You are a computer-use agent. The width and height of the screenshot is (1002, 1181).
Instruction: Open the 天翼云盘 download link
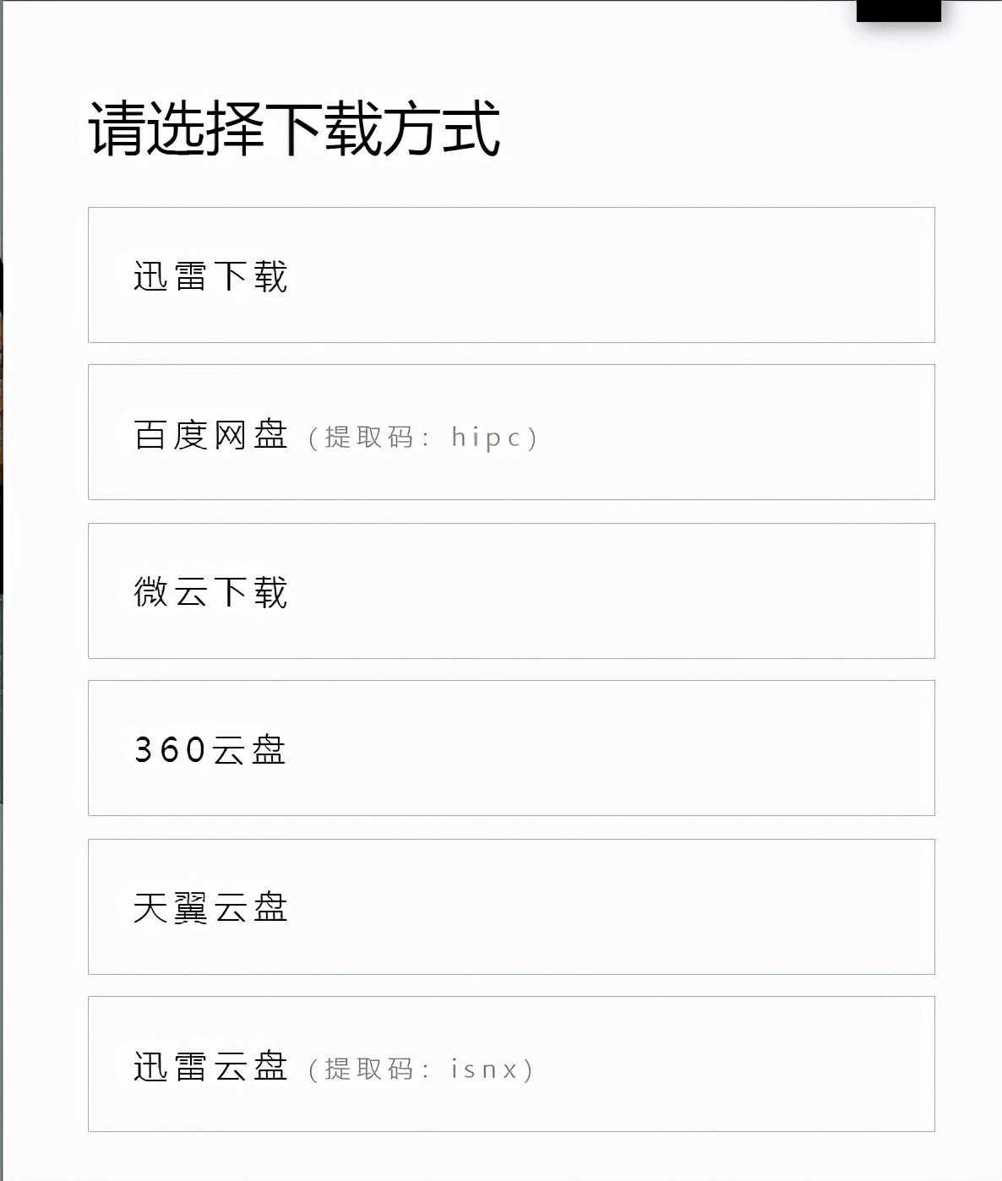pyautogui.click(x=210, y=907)
